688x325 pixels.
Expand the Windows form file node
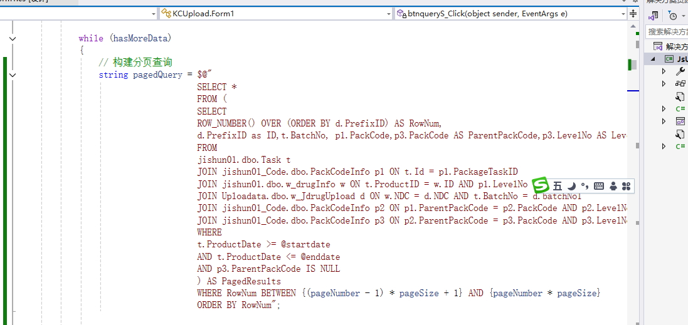(664, 121)
